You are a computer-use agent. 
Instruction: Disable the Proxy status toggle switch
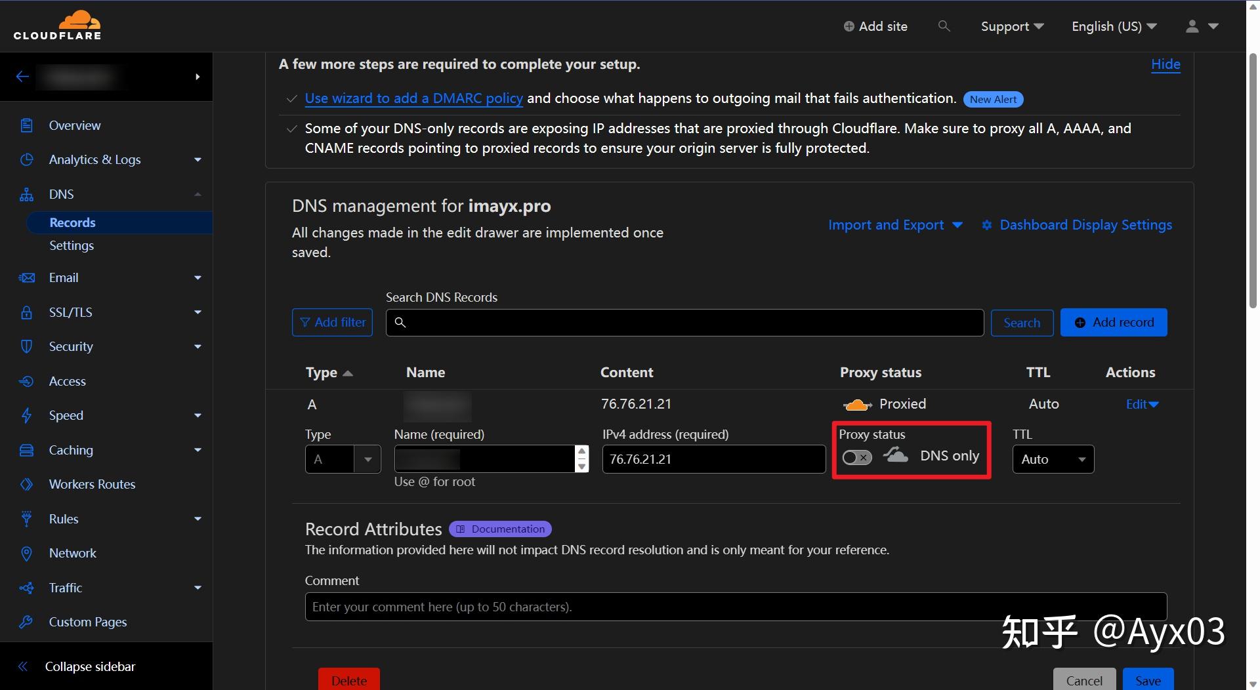pyautogui.click(x=856, y=457)
